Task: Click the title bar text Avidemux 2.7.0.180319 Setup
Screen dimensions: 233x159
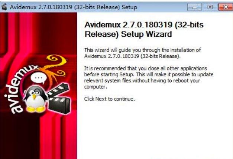Action: point(74,7)
